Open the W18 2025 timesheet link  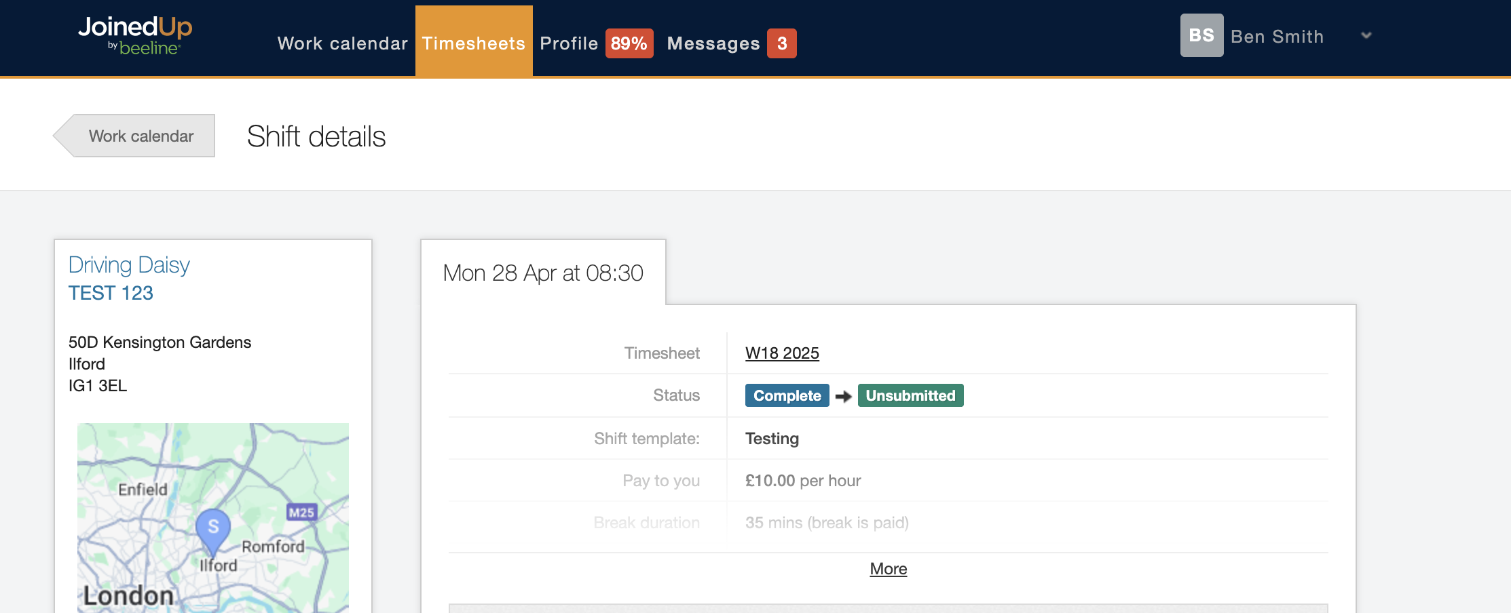click(x=782, y=353)
